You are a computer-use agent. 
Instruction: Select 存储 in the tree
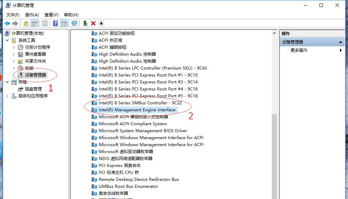tap(22, 82)
